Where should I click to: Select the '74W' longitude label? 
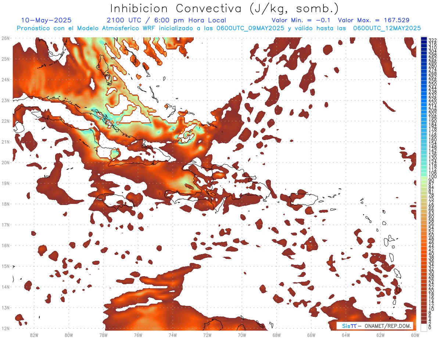point(173,335)
